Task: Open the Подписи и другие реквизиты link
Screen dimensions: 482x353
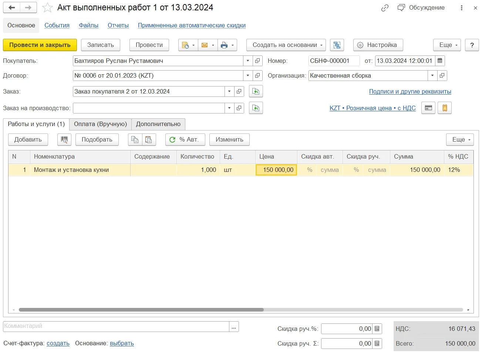Action: (410, 91)
